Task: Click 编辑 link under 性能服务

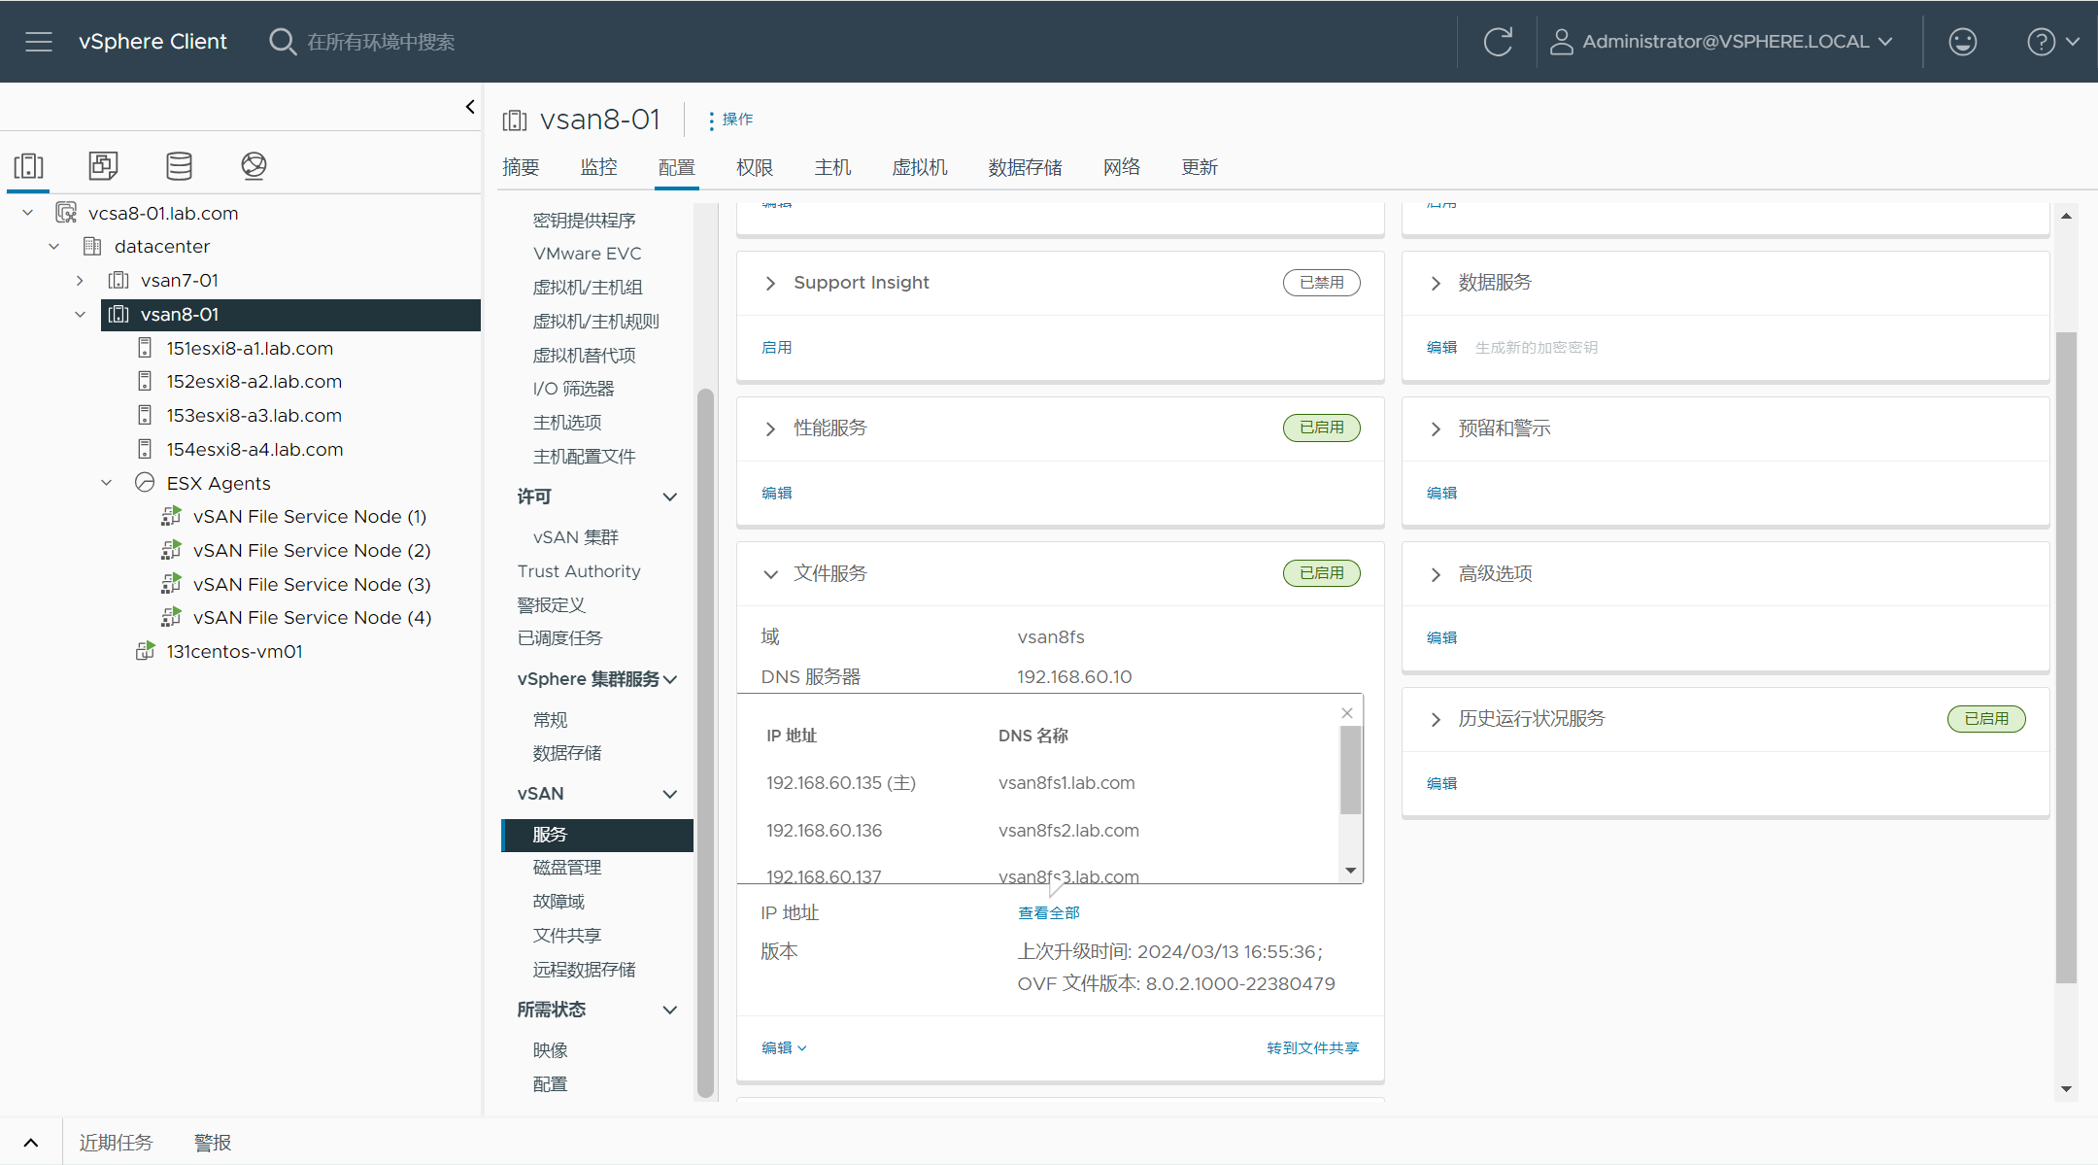Action: click(776, 493)
